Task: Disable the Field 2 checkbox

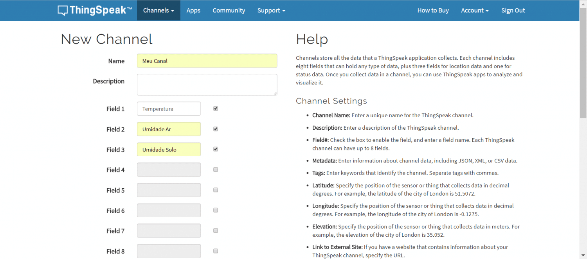Action: tap(216, 129)
